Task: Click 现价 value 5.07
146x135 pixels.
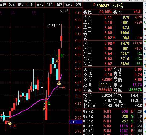Action: pyautogui.click(x=108, y=69)
